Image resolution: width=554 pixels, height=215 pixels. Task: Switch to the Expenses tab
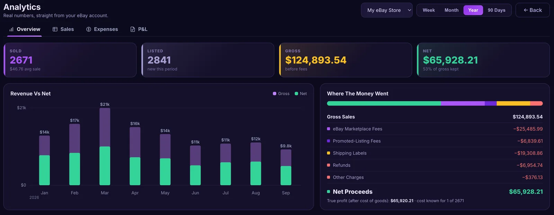(102, 29)
